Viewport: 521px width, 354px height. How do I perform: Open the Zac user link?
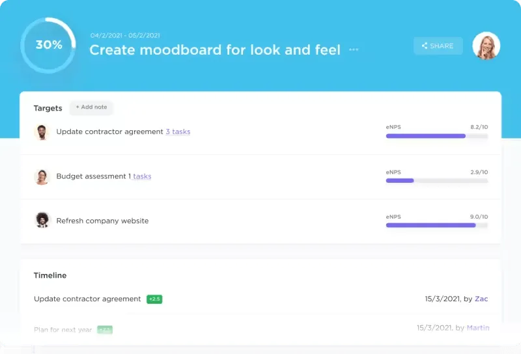(481, 299)
